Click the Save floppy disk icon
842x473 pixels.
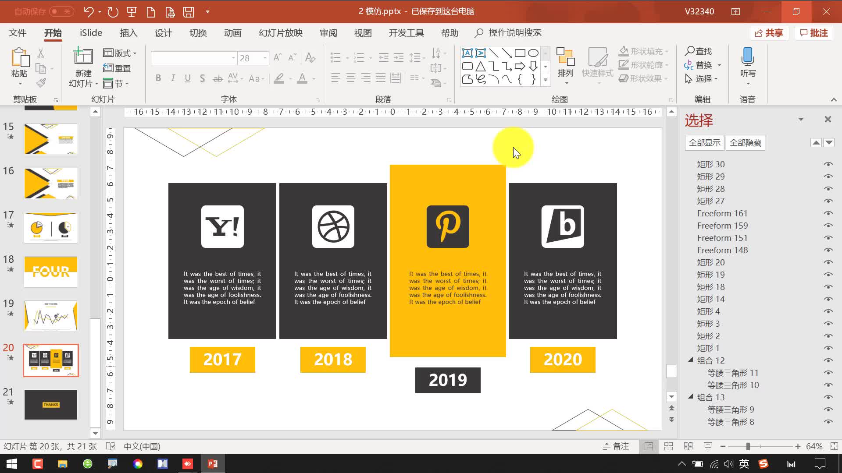click(x=189, y=12)
